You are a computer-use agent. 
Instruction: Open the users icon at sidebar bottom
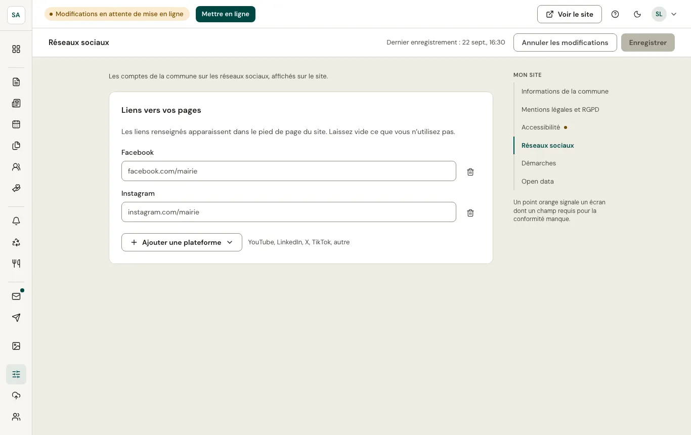16,417
